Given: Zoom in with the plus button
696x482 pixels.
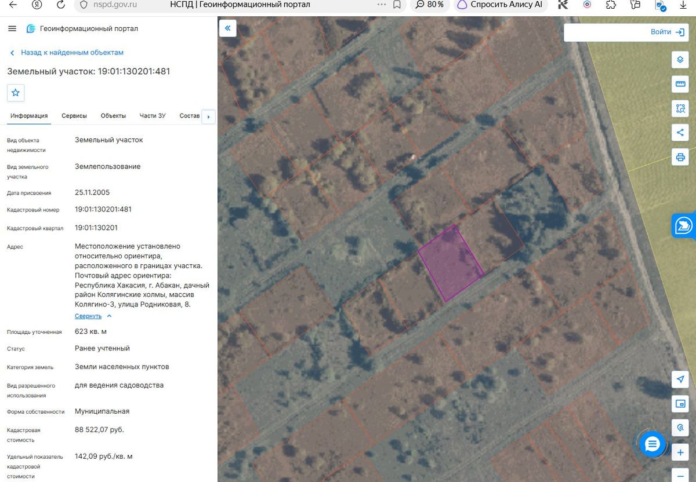Looking at the screenshot, I should point(680,452).
